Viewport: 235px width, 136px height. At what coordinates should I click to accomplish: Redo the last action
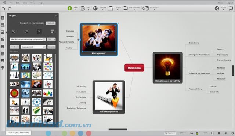[9, 8]
